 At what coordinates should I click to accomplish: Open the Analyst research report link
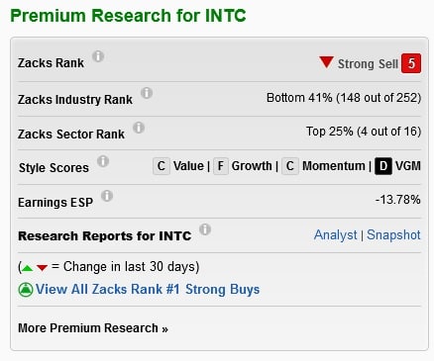336,235
